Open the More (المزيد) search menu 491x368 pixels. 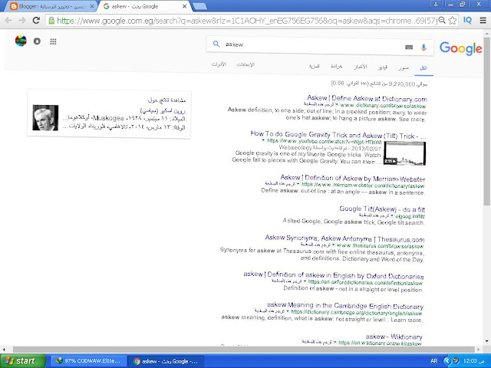point(314,66)
